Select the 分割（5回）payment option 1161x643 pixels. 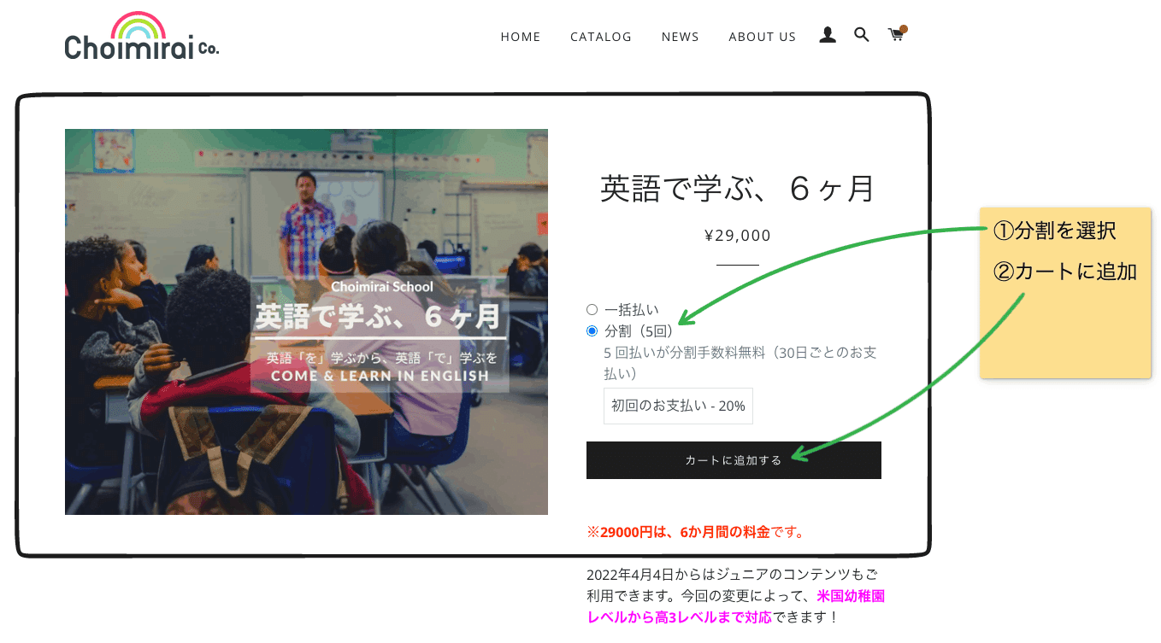pos(591,331)
